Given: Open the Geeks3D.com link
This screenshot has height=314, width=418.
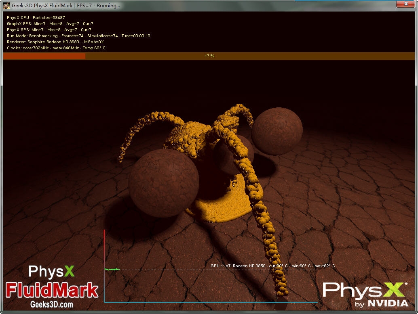Looking at the screenshot, I should (52, 304).
